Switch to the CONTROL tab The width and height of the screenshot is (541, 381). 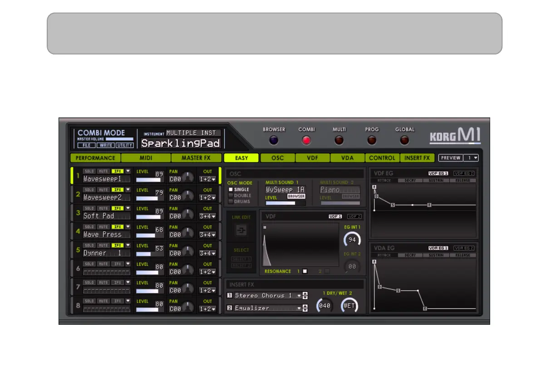[x=382, y=158]
